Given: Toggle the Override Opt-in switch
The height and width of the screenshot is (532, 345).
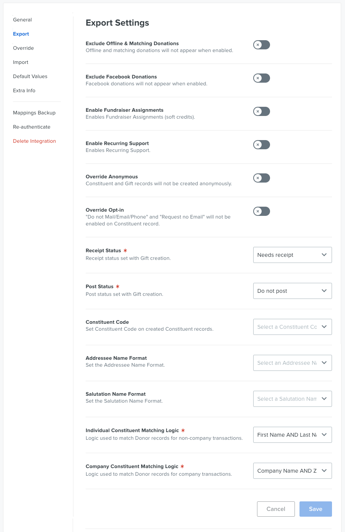Looking at the screenshot, I should 262,211.
